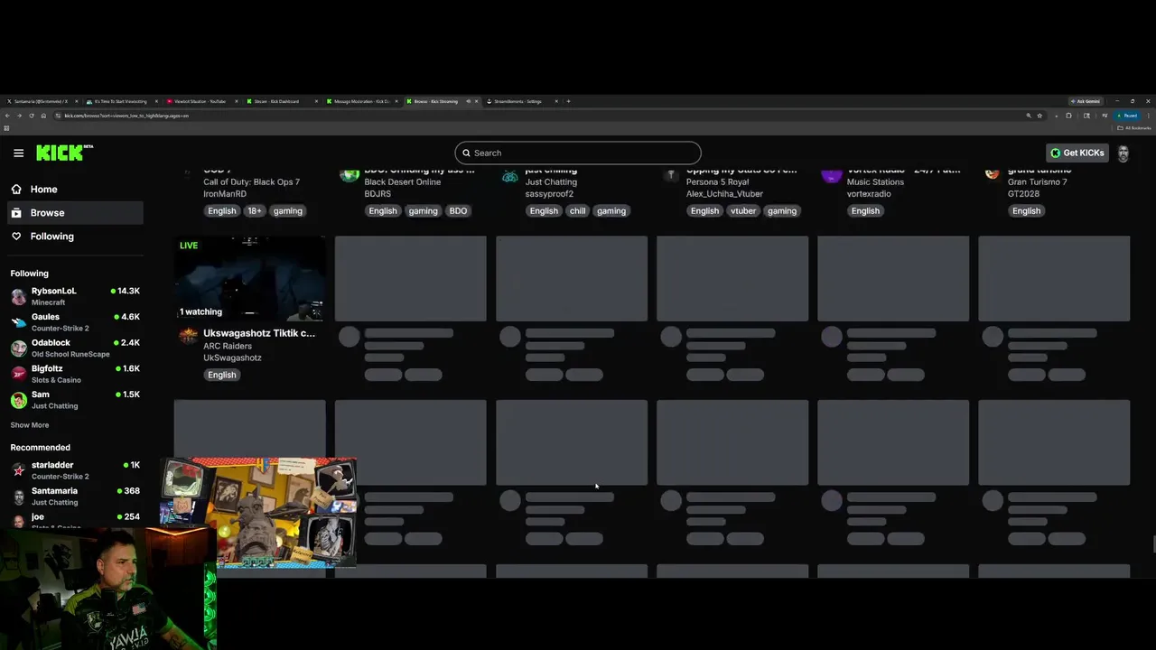
Task: Click Paused profile button in Chrome
Action: pyautogui.click(x=1125, y=116)
